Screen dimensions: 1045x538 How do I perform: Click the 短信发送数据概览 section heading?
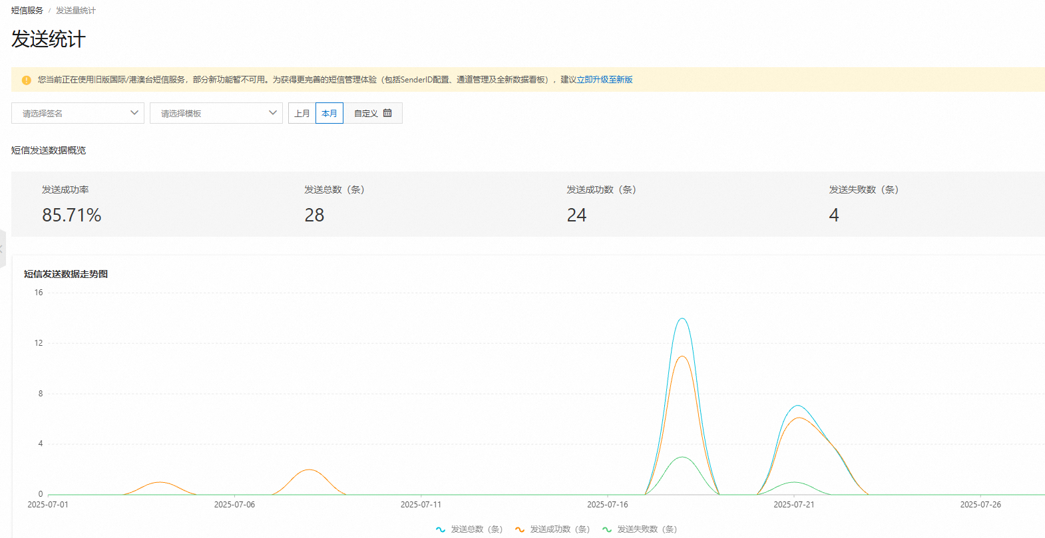pos(49,150)
